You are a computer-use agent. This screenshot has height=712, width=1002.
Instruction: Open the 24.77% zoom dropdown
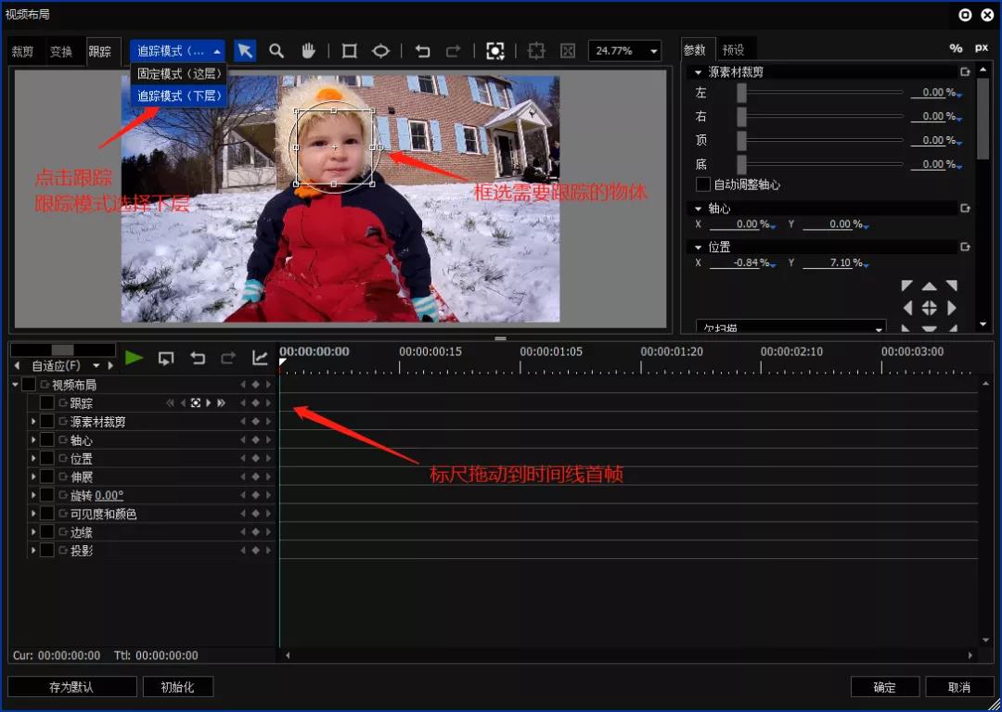coord(625,51)
